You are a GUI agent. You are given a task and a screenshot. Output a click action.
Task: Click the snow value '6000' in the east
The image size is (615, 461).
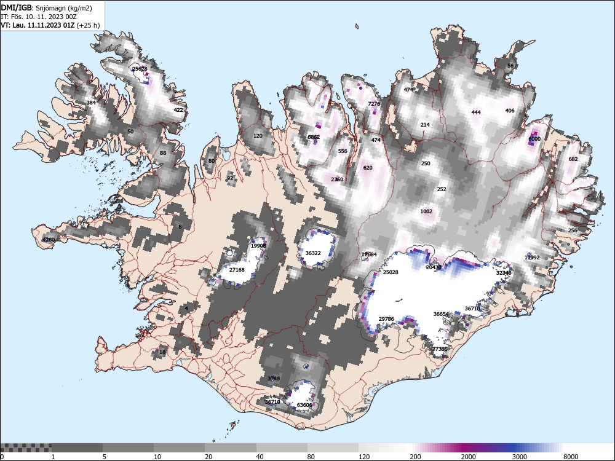[x=534, y=139]
